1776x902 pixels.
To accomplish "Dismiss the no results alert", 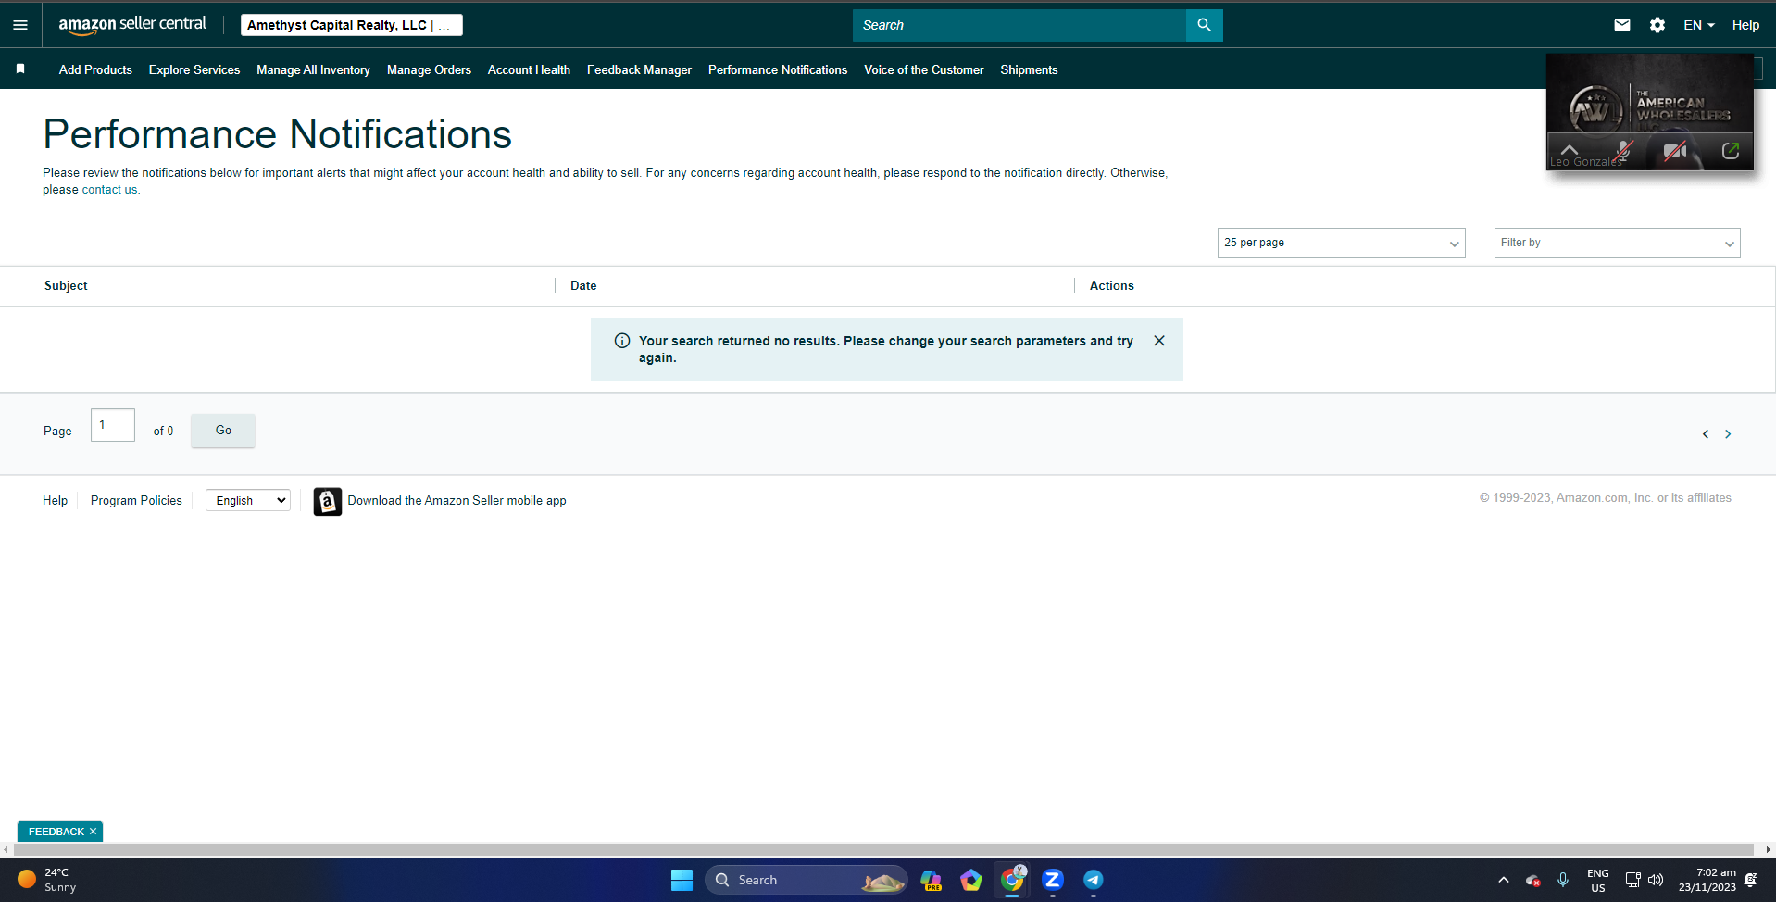I will [1159, 341].
